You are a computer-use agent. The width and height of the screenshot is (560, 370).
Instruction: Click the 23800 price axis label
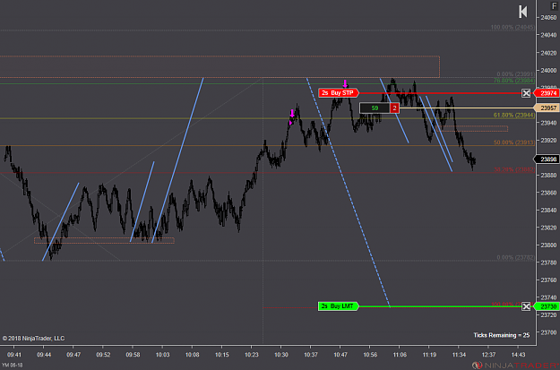click(x=548, y=245)
